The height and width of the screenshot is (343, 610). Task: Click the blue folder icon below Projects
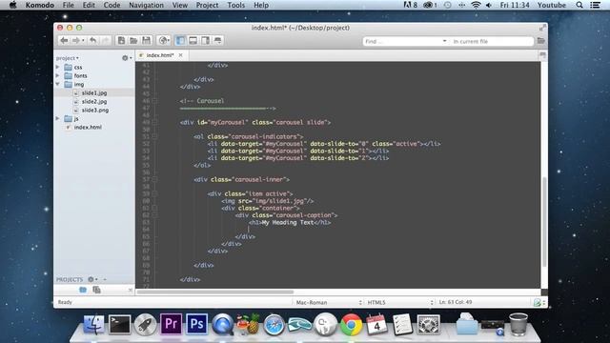(83, 290)
